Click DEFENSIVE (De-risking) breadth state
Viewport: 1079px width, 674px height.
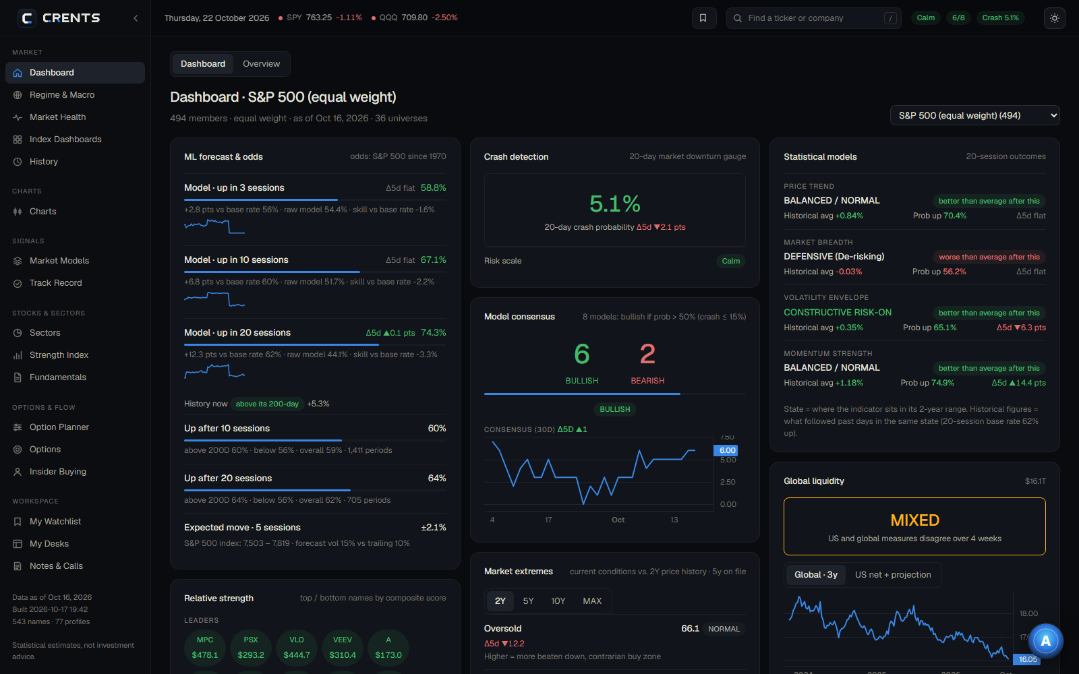[x=834, y=257]
